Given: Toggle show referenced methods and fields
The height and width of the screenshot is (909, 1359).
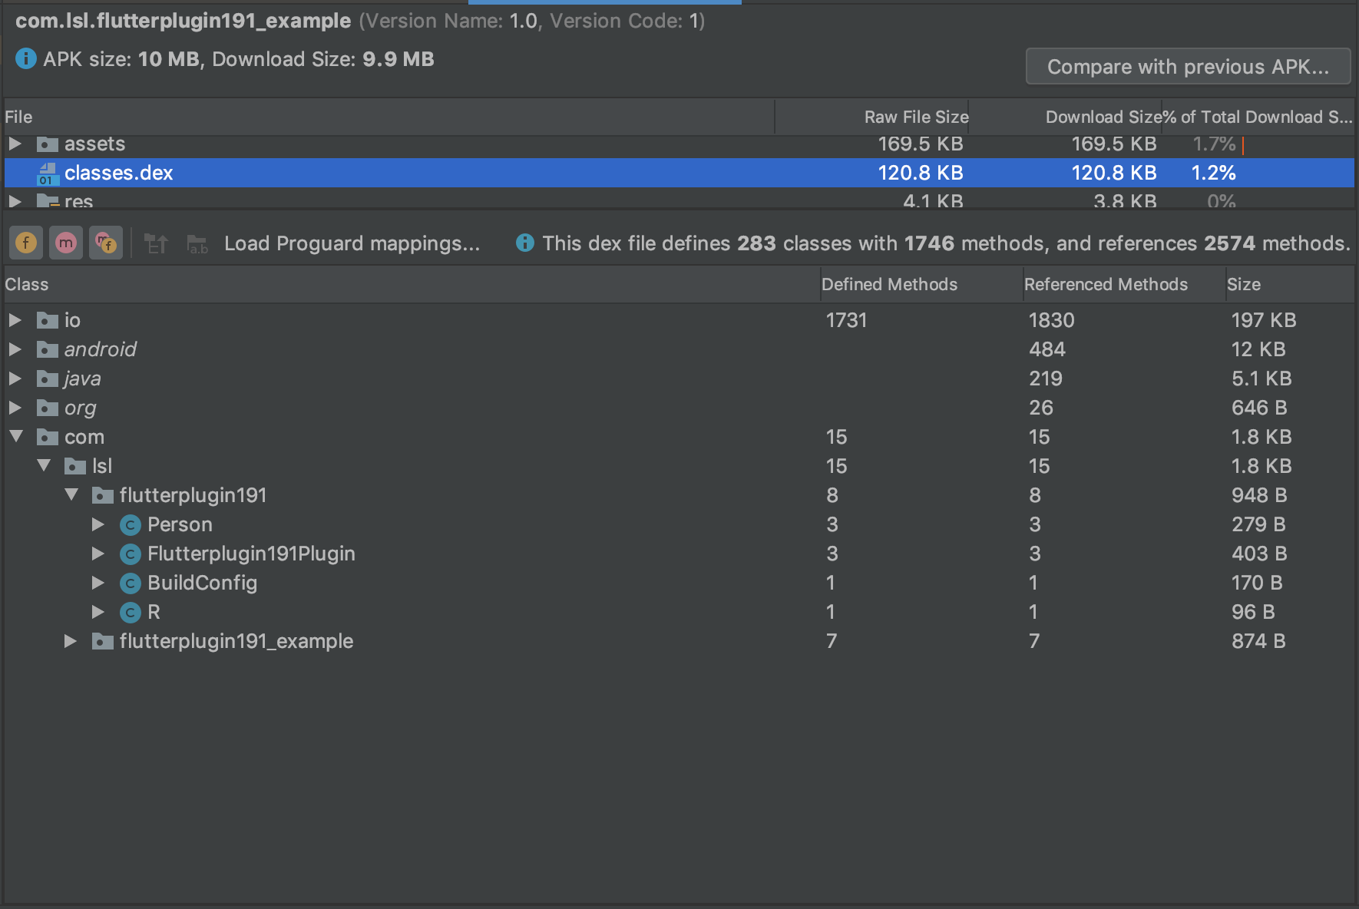Looking at the screenshot, I should [106, 243].
